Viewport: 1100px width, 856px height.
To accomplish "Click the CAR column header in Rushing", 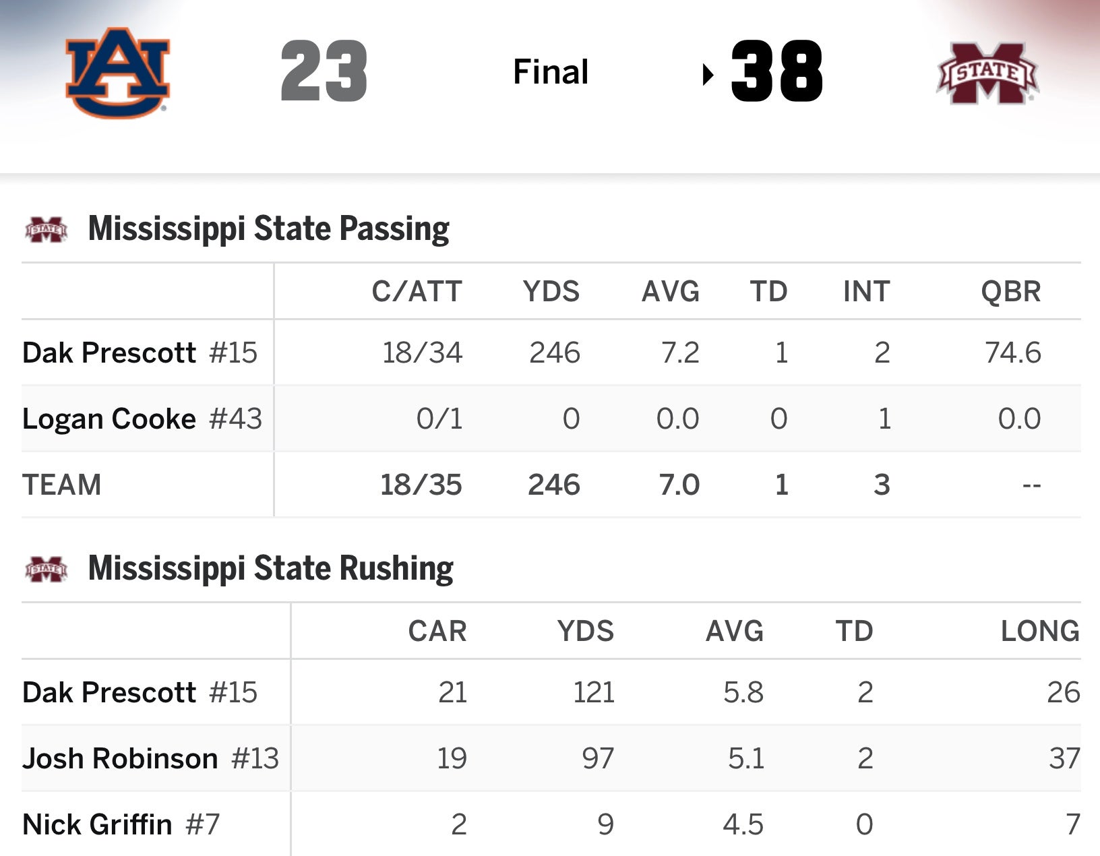I will tap(437, 632).
